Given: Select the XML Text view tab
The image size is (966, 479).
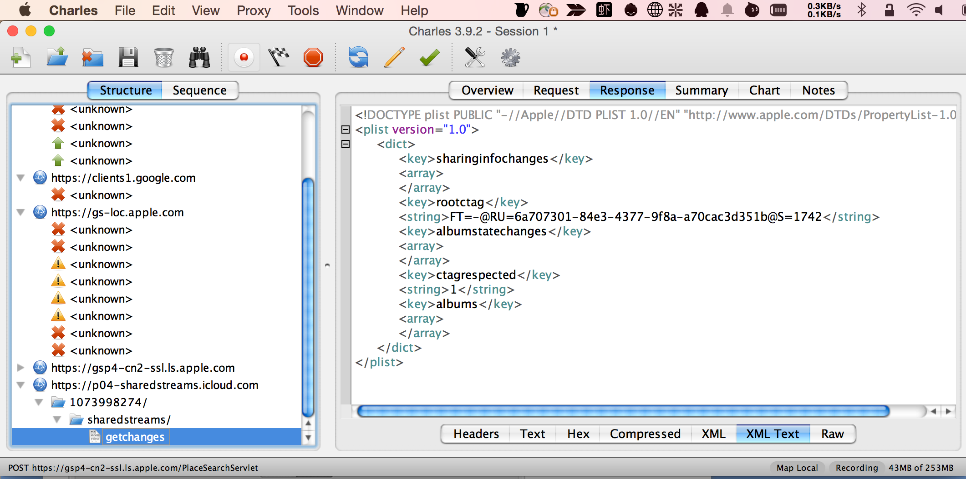Looking at the screenshot, I should (773, 434).
